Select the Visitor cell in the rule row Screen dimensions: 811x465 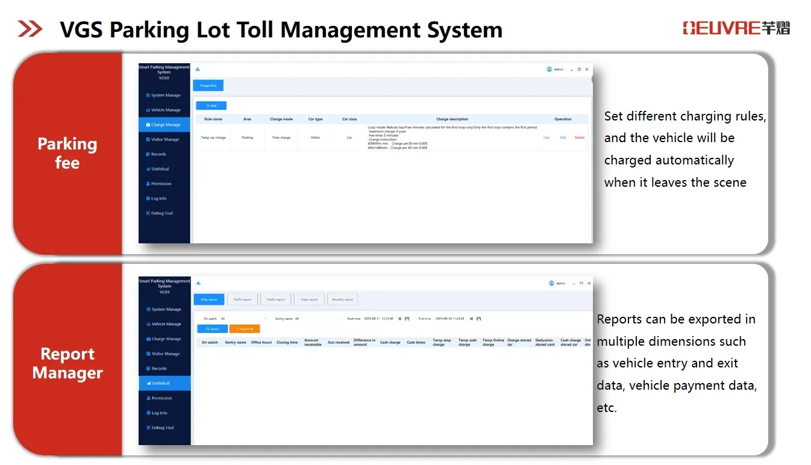(x=316, y=137)
